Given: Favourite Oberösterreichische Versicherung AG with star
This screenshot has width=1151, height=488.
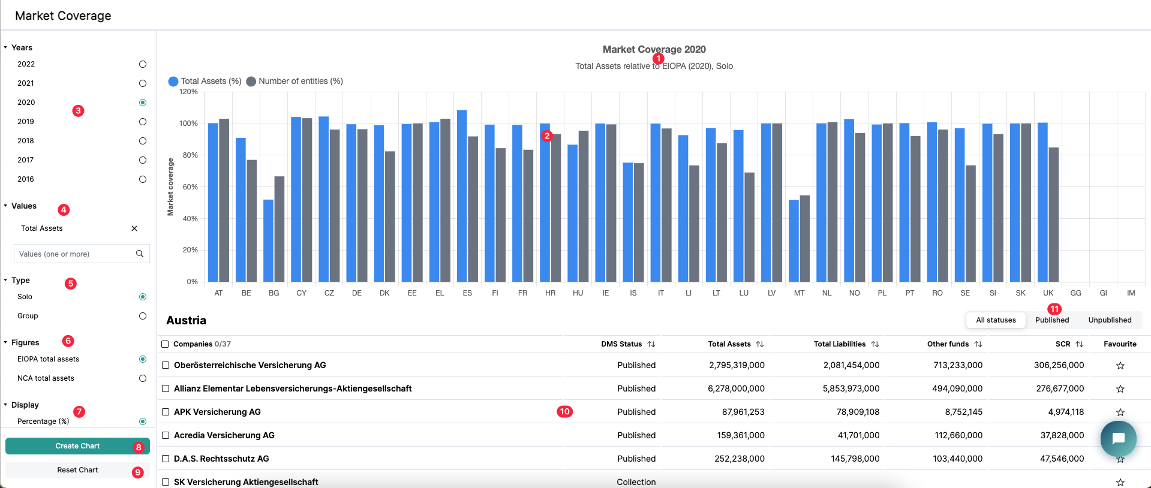Looking at the screenshot, I should (1120, 366).
